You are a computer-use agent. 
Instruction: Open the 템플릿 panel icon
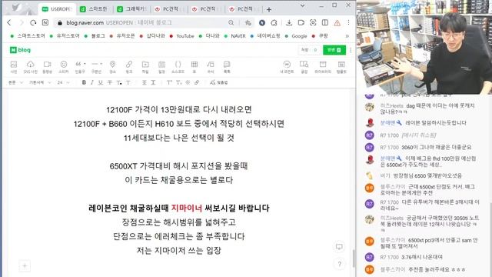[x=341, y=67]
